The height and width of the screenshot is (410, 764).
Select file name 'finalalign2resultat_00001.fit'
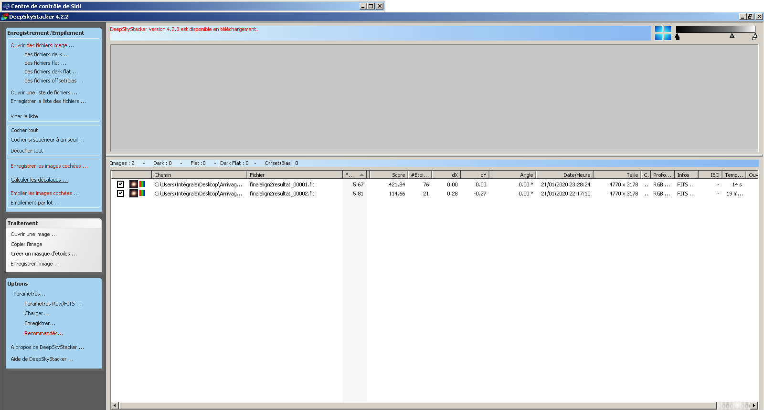(282, 184)
